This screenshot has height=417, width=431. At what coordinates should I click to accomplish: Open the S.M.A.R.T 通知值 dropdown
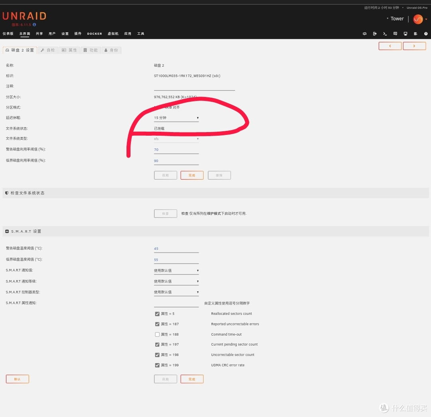point(176,270)
